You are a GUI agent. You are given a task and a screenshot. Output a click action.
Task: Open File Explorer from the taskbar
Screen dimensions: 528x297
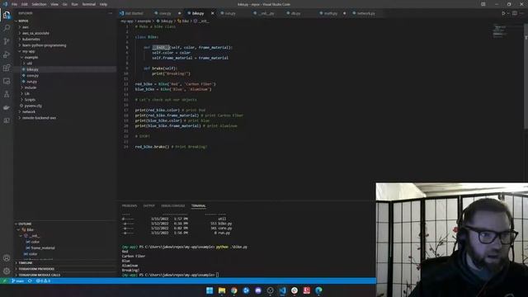click(x=222, y=290)
